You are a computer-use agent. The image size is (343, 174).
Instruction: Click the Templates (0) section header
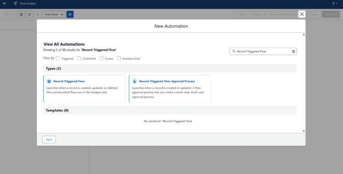pos(170,110)
